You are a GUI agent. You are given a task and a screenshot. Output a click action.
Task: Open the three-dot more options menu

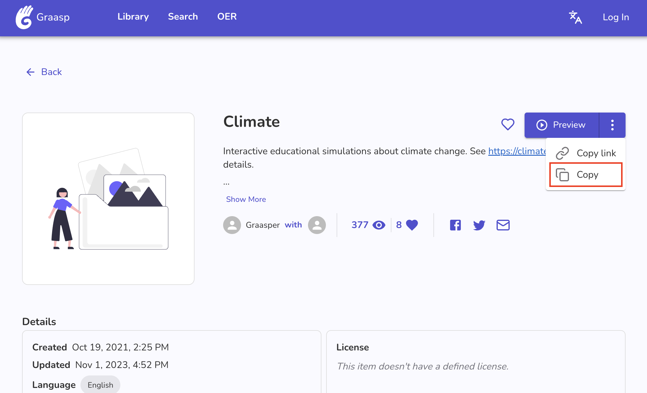[x=612, y=125]
